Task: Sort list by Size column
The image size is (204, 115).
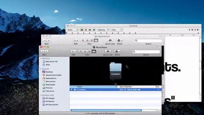Action: pos(157,87)
